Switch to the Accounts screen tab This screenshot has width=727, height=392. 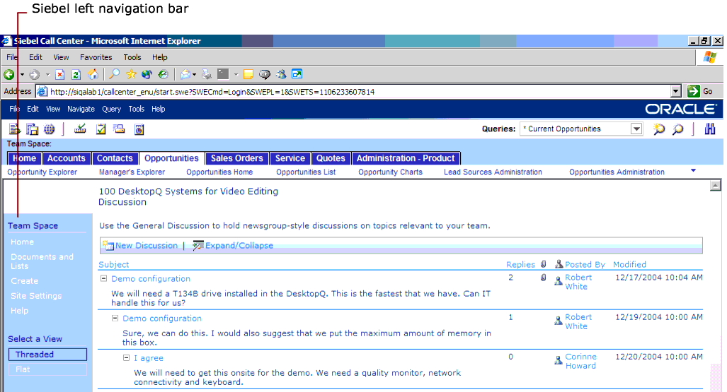(x=67, y=158)
